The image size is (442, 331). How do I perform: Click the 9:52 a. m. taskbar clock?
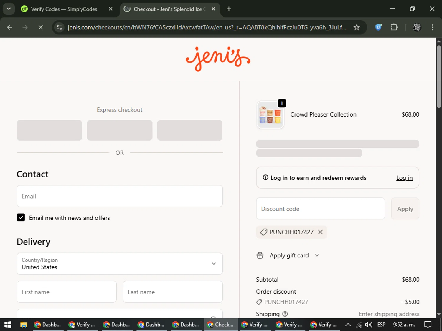pos(404,325)
